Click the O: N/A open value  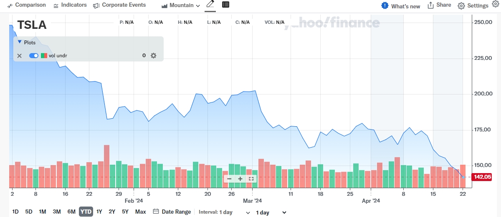(x=156, y=22)
